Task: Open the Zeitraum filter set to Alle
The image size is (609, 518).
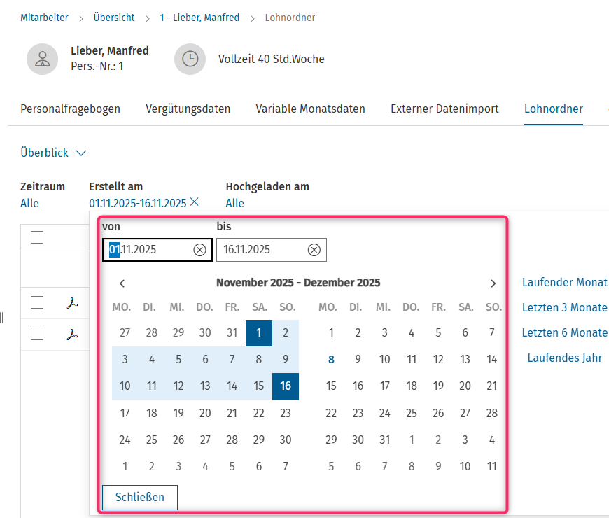Action: 29,203
